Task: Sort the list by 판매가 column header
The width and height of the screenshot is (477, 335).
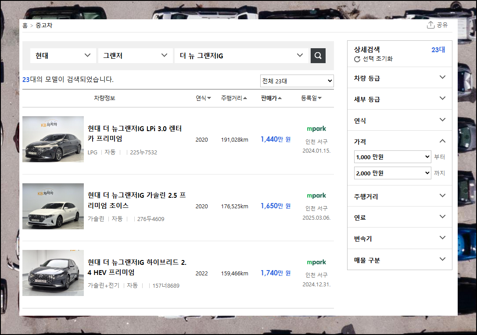Action: [x=271, y=98]
